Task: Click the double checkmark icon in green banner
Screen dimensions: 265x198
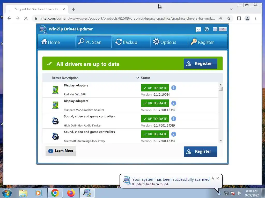Action: tap(49, 64)
